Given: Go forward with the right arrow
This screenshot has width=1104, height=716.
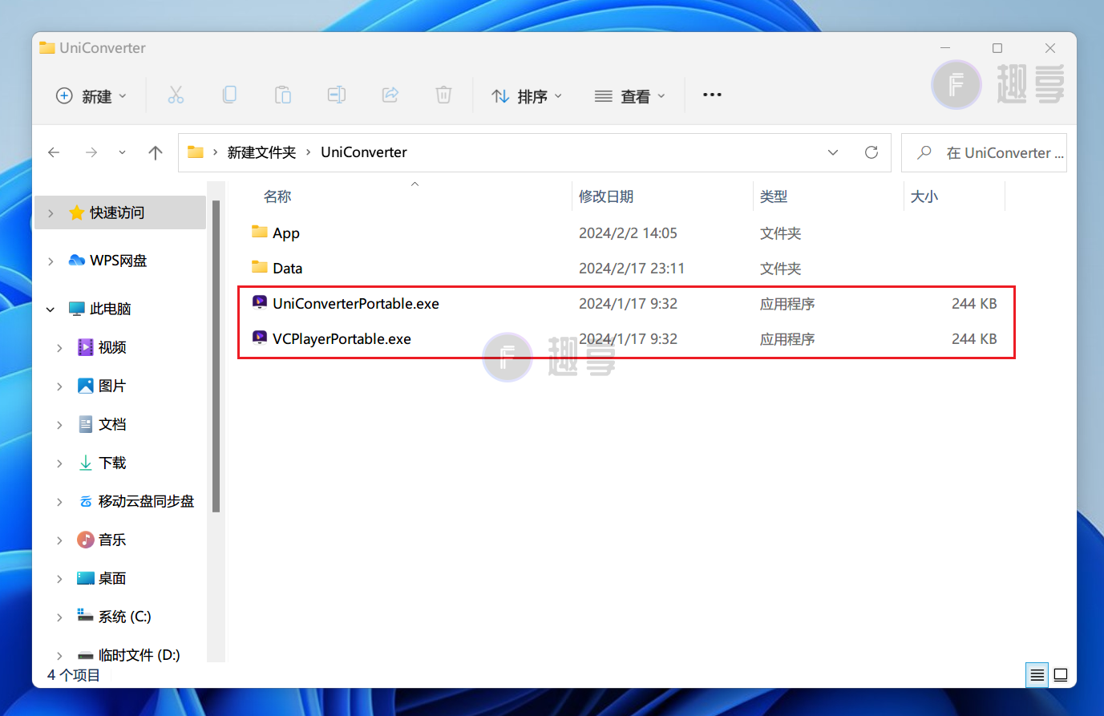Looking at the screenshot, I should (91, 152).
